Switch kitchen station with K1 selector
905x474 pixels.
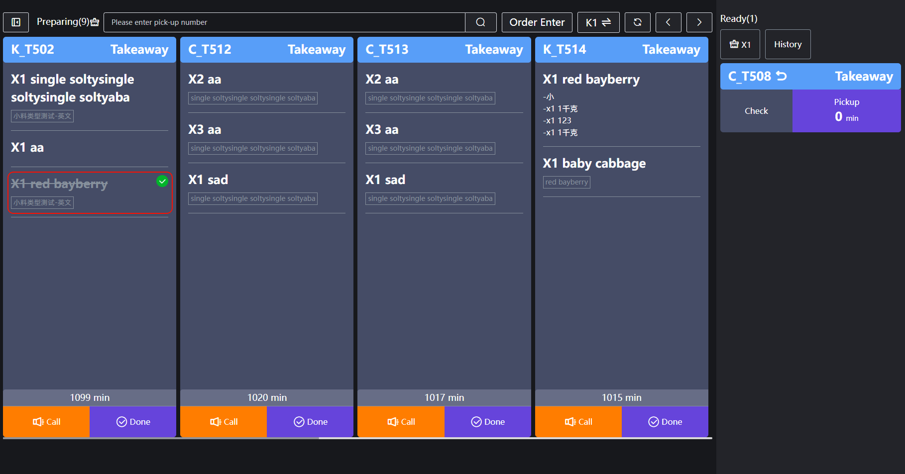pos(598,22)
